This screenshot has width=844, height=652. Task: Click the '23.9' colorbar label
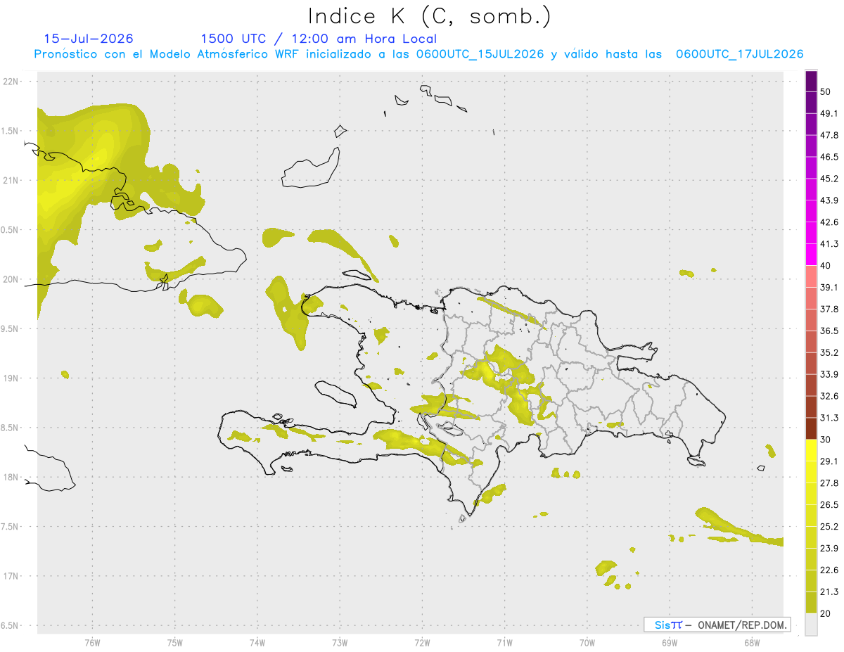coord(829,548)
